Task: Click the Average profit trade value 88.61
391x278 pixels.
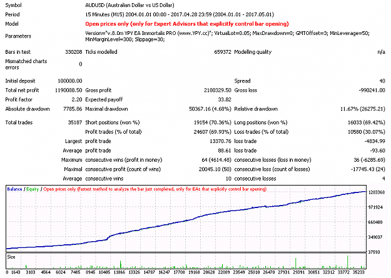Action: (225, 151)
